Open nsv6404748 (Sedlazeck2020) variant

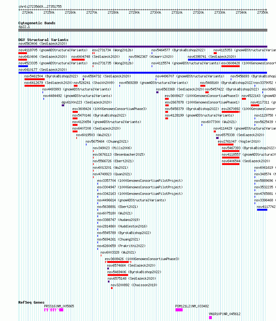click(x=96, y=57)
